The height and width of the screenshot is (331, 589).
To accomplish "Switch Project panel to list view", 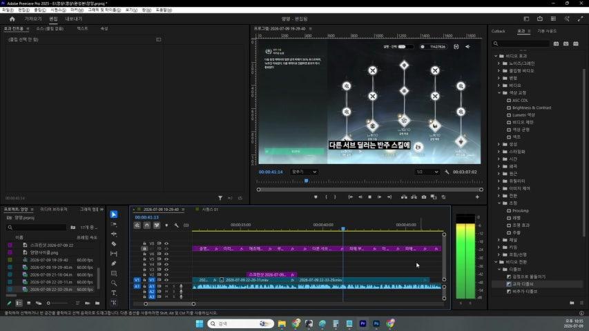I will pos(19,303).
